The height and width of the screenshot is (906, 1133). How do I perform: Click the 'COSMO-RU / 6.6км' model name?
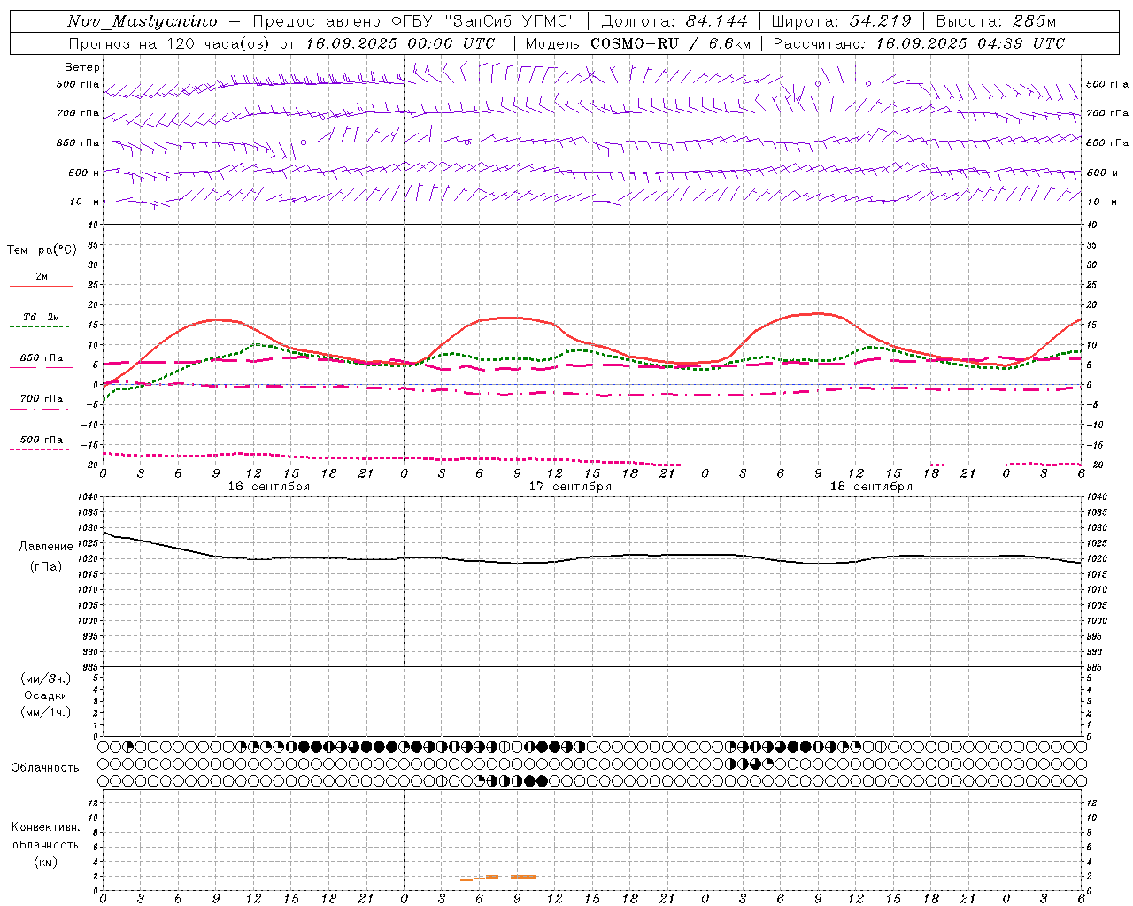[x=670, y=43]
